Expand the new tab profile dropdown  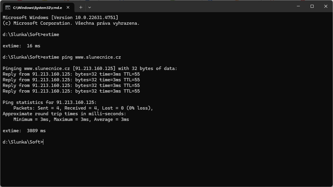(89, 7)
